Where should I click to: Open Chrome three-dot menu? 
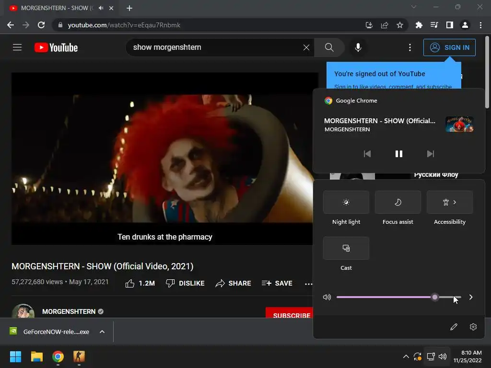pos(480,25)
